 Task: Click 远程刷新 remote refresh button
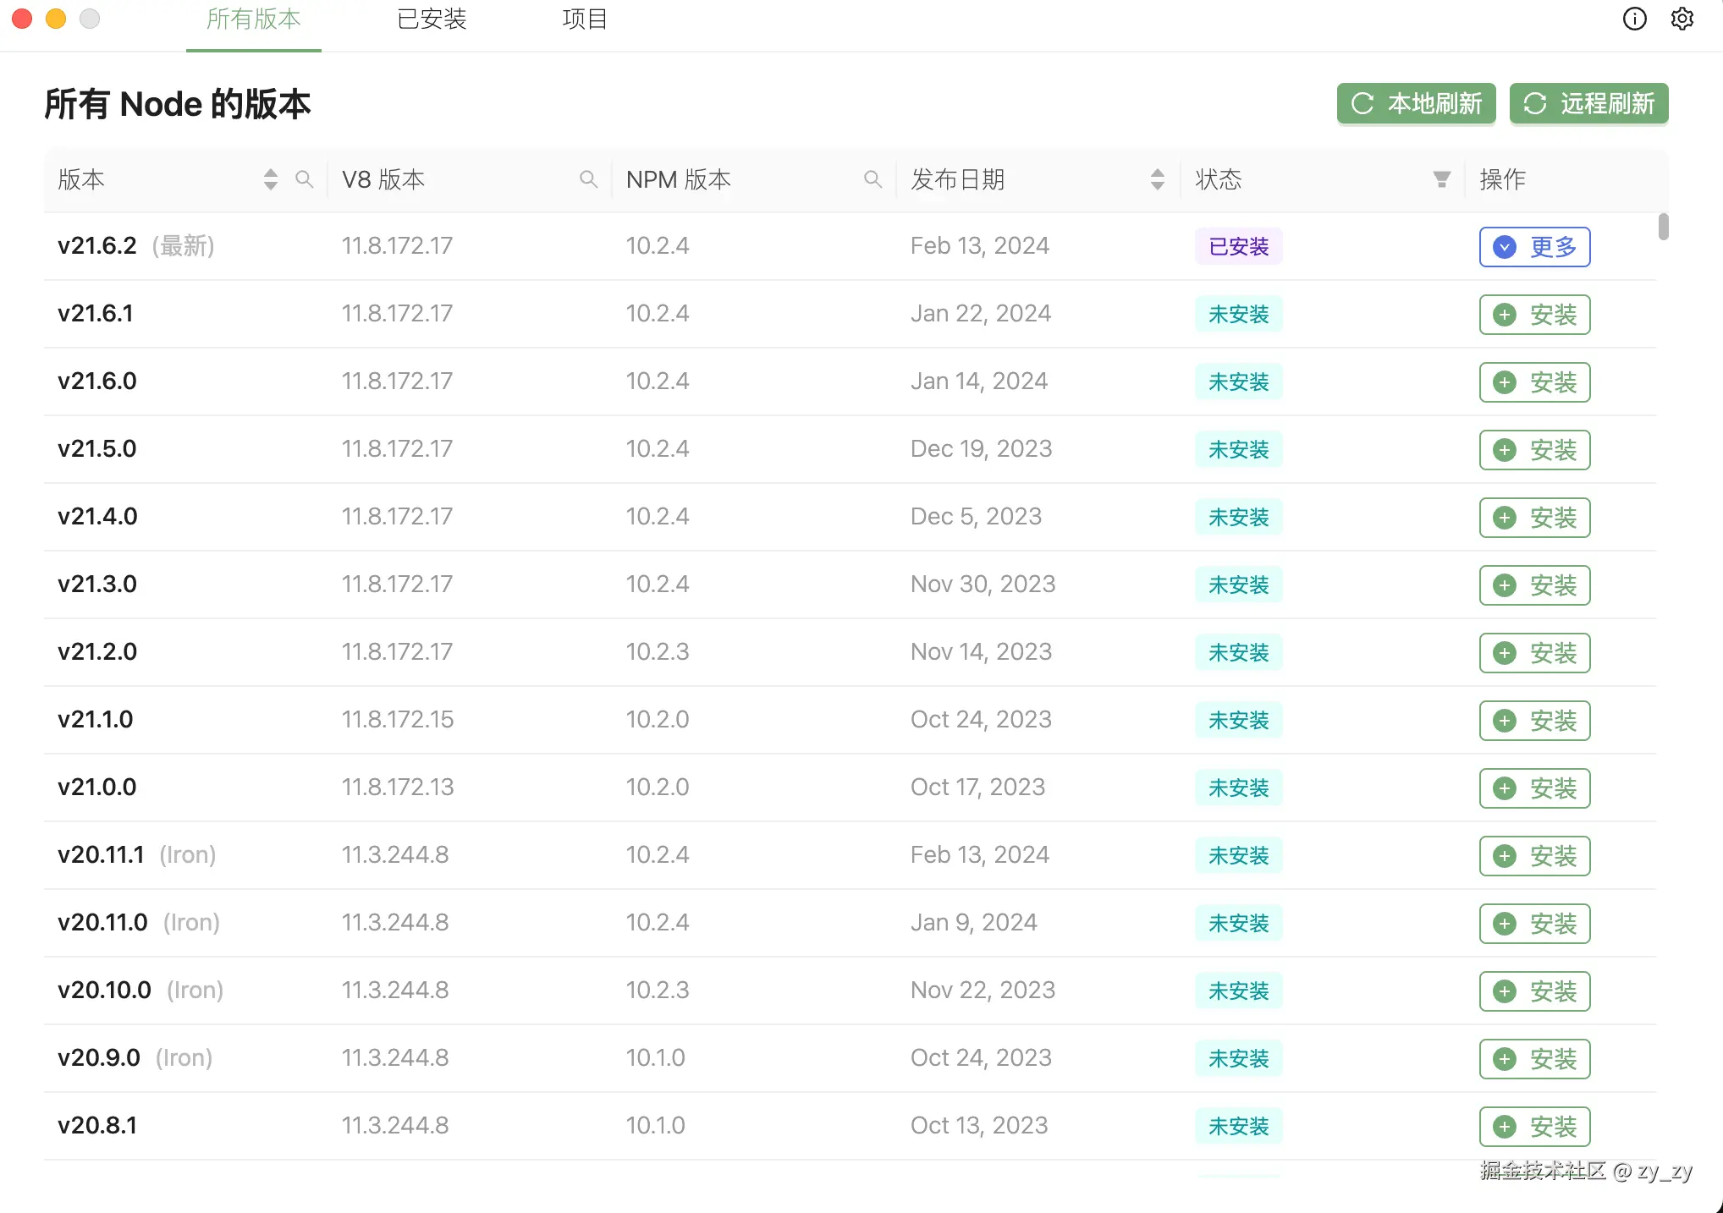[1588, 103]
